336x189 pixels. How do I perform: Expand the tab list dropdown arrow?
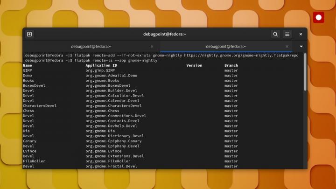point(301,47)
